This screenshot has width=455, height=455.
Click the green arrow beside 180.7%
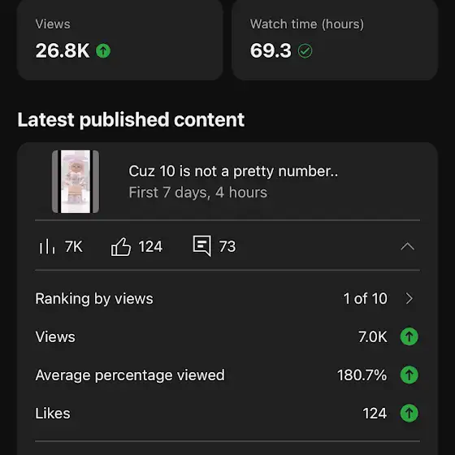[409, 375]
